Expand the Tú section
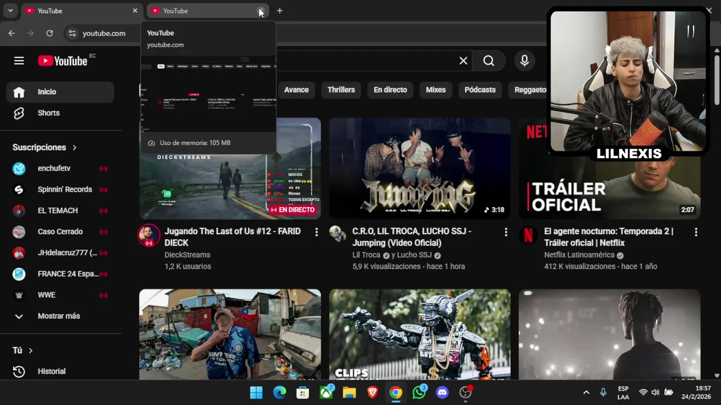This screenshot has width=721, height=405. pos(23,350)
